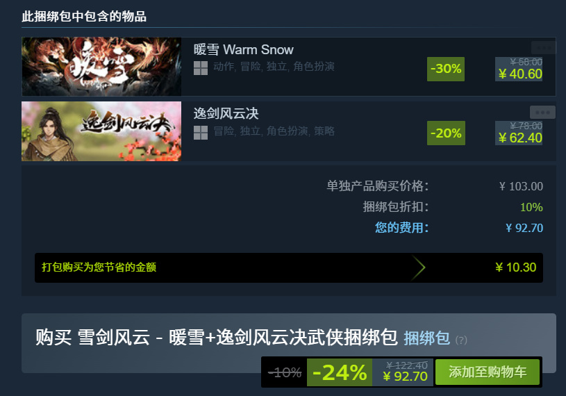Viewport: 566px width, 396px height.
Task: Click the -20% discount badge
Action: (x=446, y=133)
